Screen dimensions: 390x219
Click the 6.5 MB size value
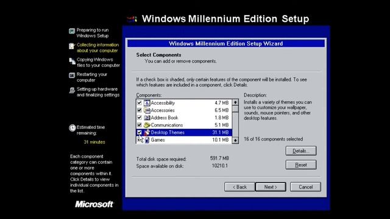point(222,110)
